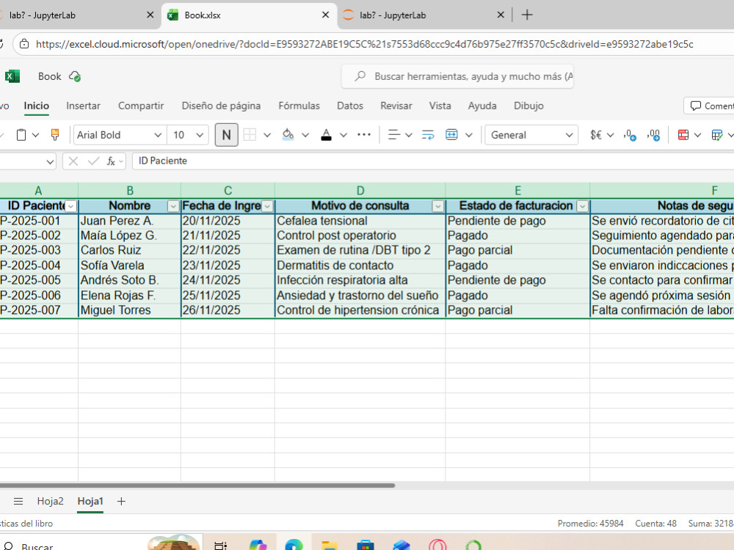Click the confirm checkmark in formula bar
This screenshot has height=550, width=734.
coord(94,161)
